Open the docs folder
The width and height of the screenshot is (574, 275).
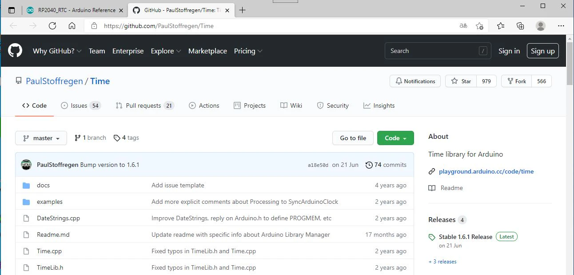click(43, 185)
